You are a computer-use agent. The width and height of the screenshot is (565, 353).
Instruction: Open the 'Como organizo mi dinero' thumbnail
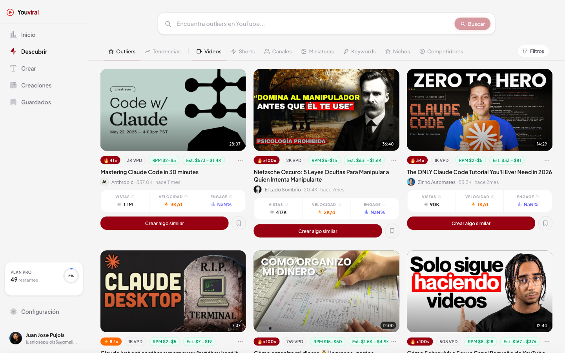click(x=326, y=291)
